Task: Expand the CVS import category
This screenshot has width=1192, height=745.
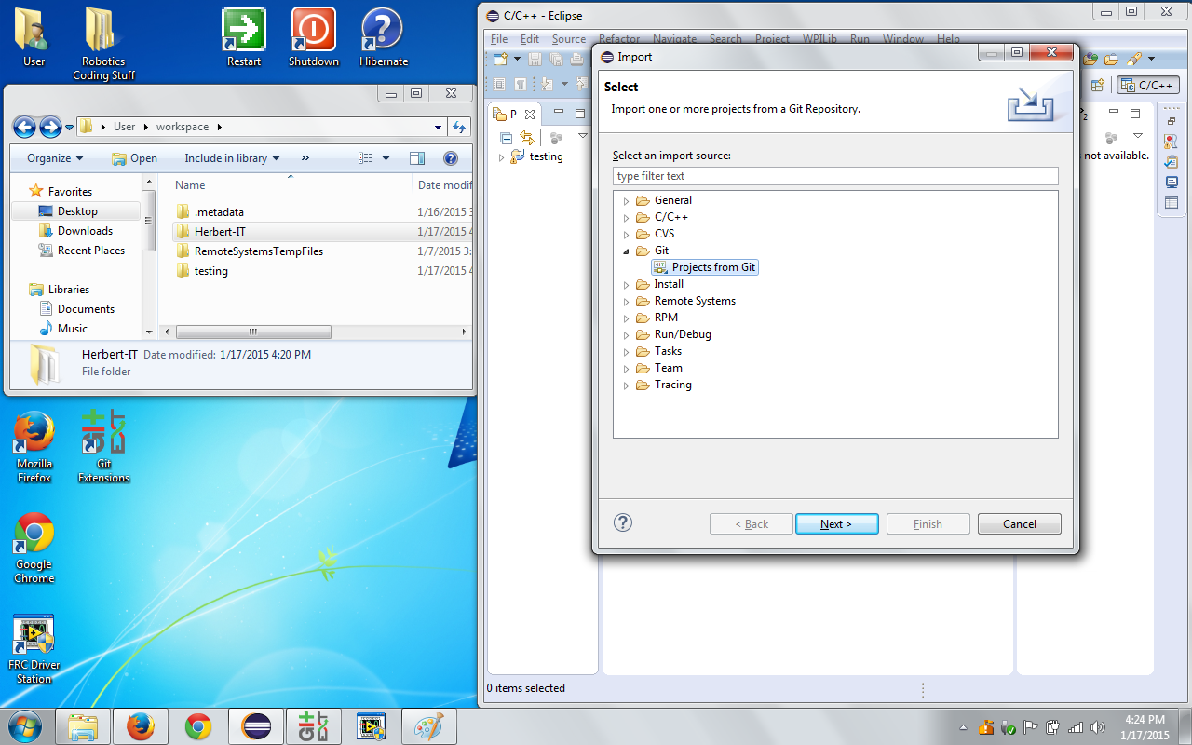Action: [x=626, y=234]
